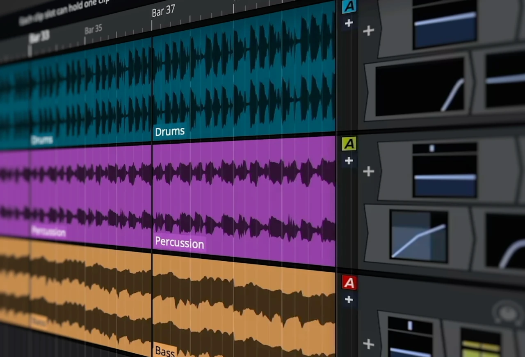The image size is (525, 357).
Task: Click the round knob on the Bass track
Action: (509, 313)
